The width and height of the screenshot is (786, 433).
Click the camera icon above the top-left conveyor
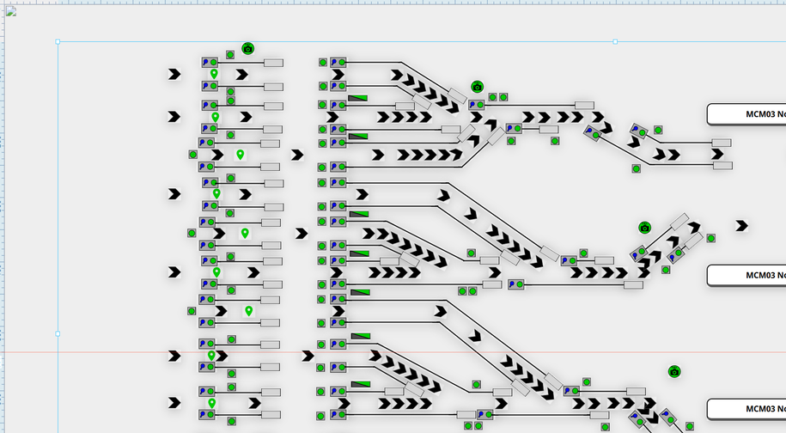pos(247,49)
